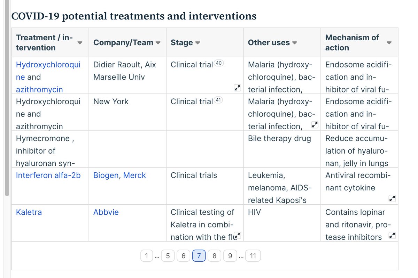Open Company/Team column dropdown arrow
Image resolution: width=418 pixels, height=278 pixels.
coord(158,43)
